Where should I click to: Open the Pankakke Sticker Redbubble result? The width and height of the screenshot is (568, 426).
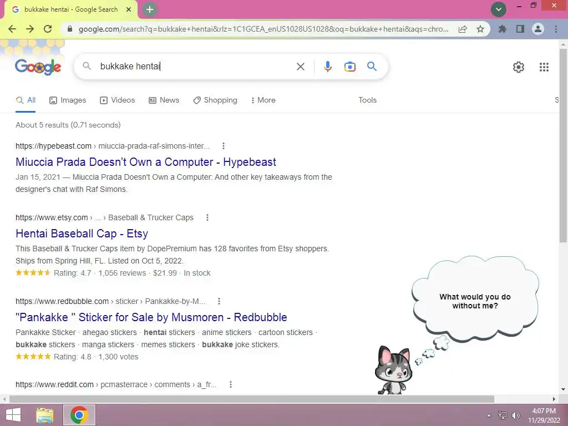(x=151, y=317)
